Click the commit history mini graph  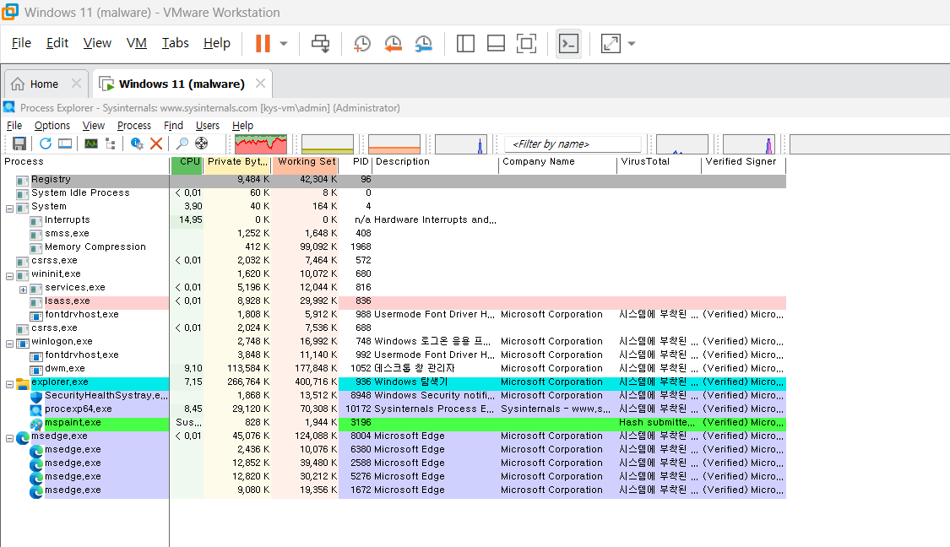(327, 144)
